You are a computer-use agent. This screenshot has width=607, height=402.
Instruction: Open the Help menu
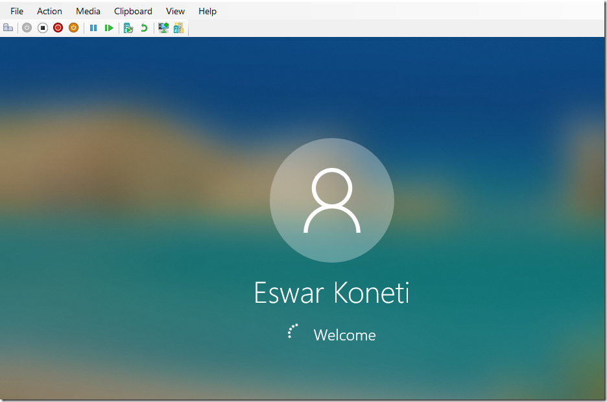click(x=208, y=11)
